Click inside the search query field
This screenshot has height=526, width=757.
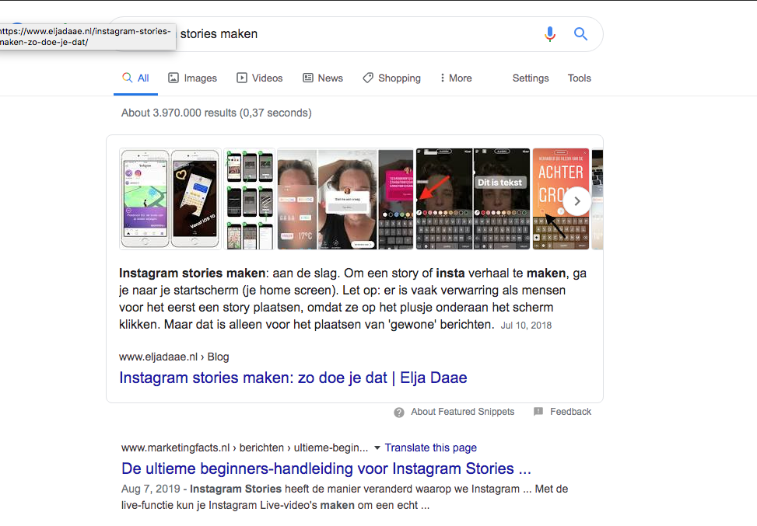357,34
